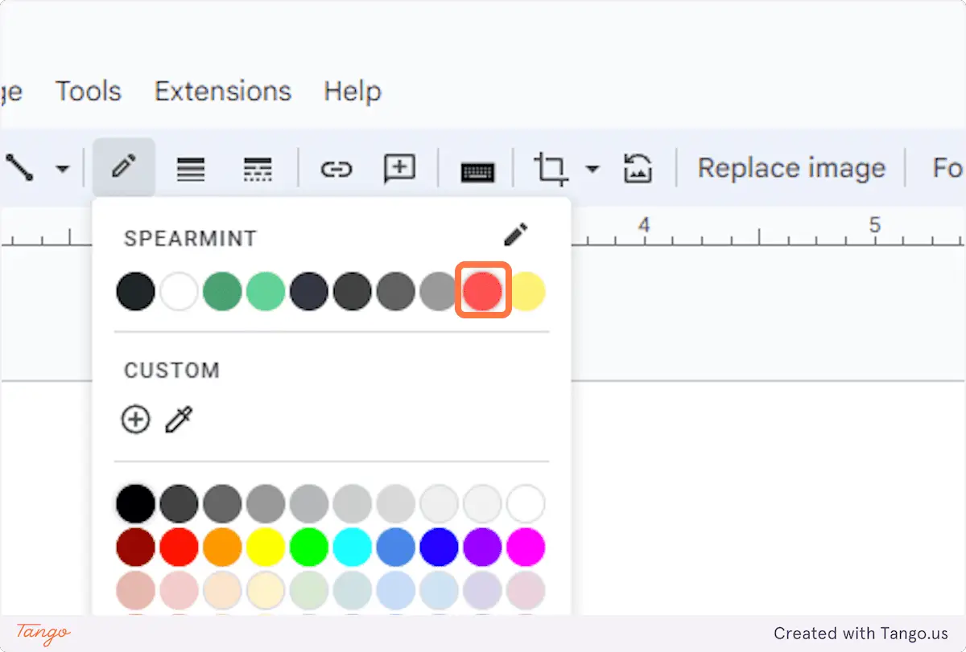Click the Replace image button
This screenshot has width=966, height=652.
coord(791,168)
